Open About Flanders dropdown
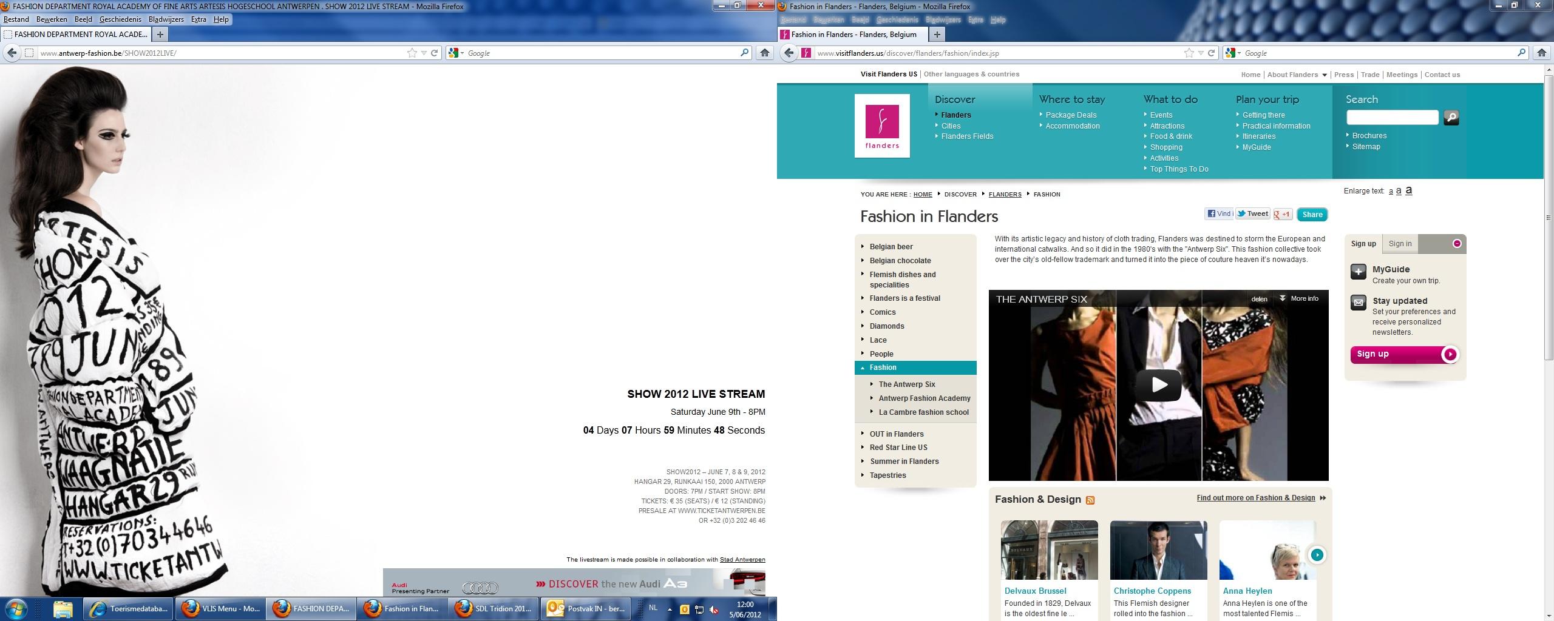Screen dimensions: 1554x621 (1297, 75)
